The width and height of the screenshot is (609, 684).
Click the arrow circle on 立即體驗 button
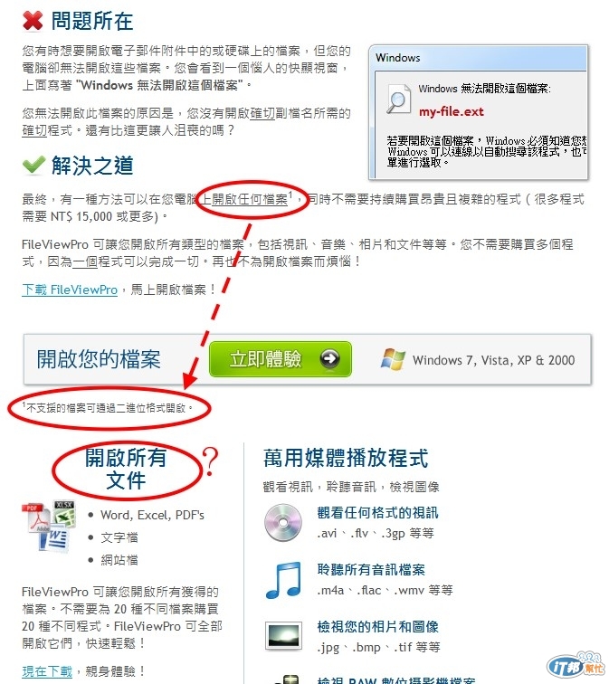[x=329, y=358]
